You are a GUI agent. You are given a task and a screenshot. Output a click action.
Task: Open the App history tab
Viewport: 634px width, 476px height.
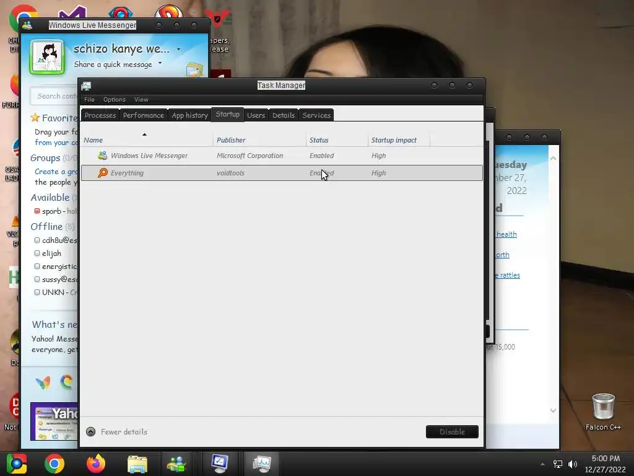pos(189,115)
